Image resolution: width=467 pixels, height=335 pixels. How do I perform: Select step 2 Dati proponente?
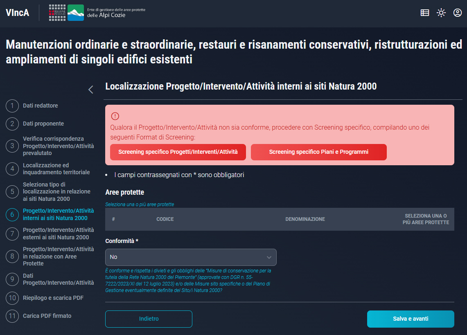[x=43, y=124]
